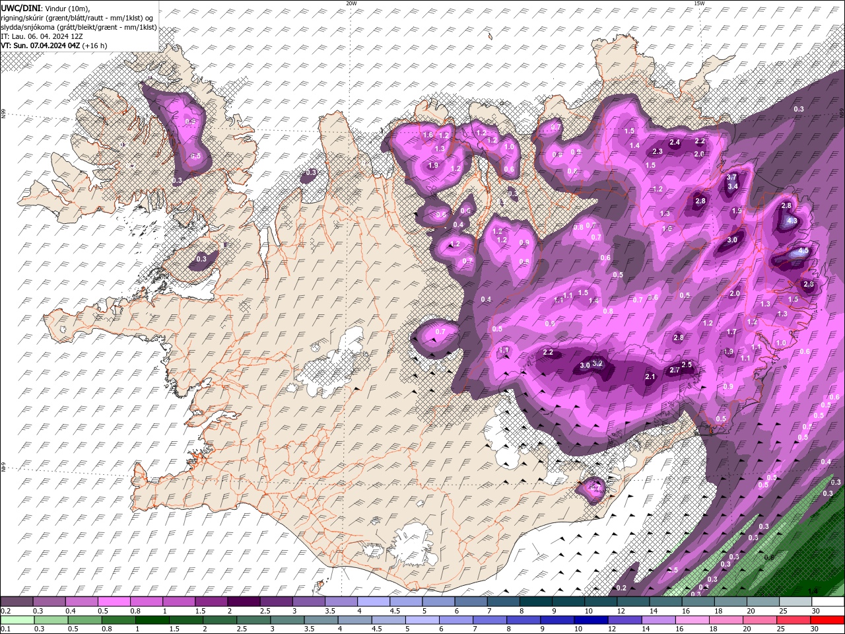Click the dark mauve 0.2 swatch in upper legend
Screen dimensions: 845x634
pos(17,602)
